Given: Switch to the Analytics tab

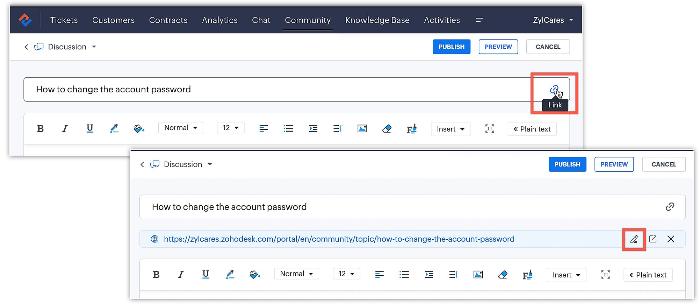Looking at the screenshot, I should click(x=219, y=20).
